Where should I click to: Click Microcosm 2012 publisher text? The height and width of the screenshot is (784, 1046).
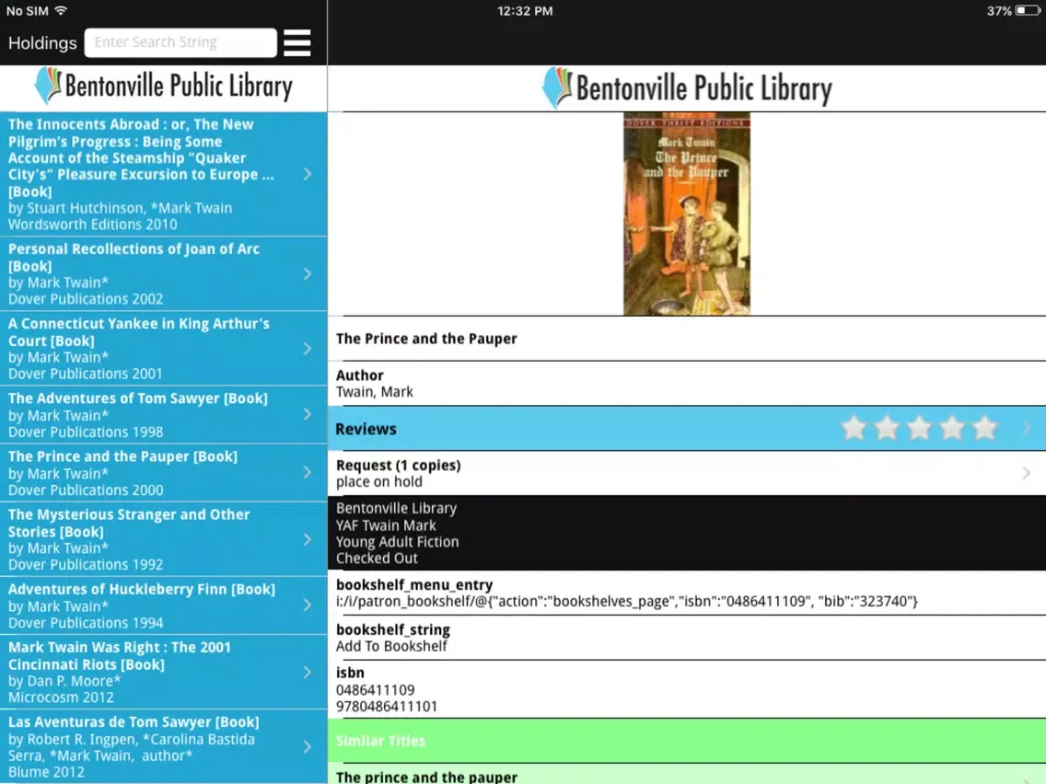61,697
